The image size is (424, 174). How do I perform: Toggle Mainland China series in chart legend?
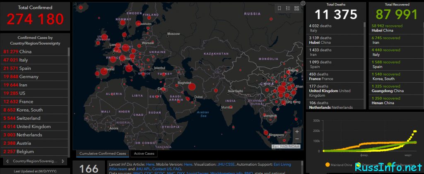[339, 165]
